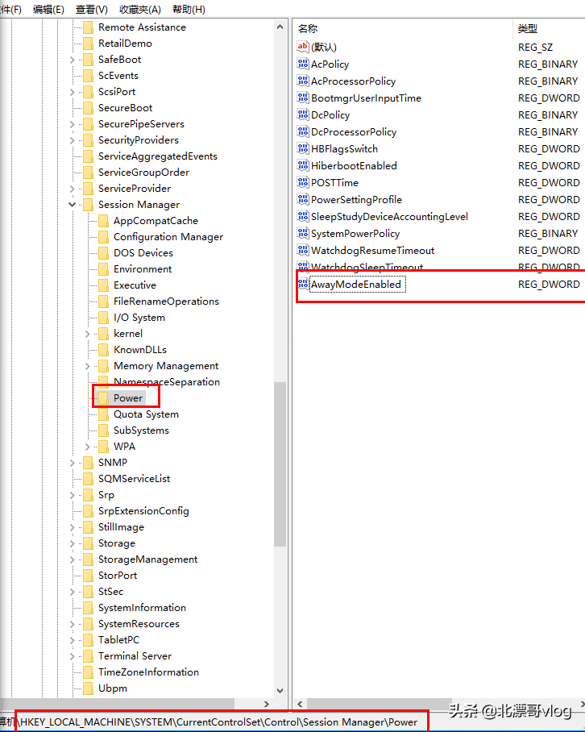Image resolution: width=585 pixels, height=732 pixels.
Task: Click the Session Manager folder icon
Action: (88, 205)
